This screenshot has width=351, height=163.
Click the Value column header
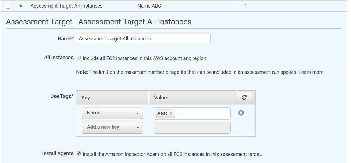[160, 98]
